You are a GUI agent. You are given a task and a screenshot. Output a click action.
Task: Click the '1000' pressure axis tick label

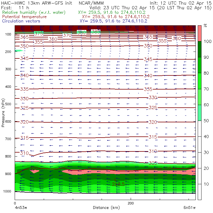click(x=7, y=191)
